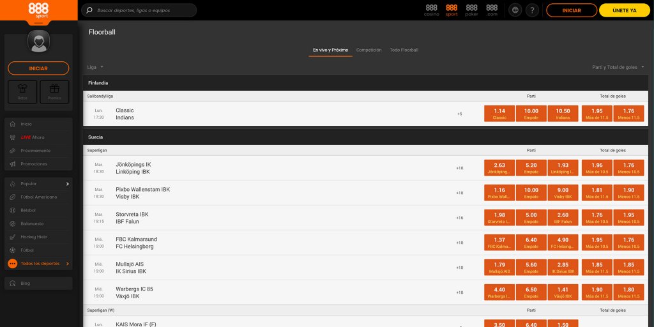Select Linköping win odds 1.93
654x327 pixels.
tap(563, 168)
